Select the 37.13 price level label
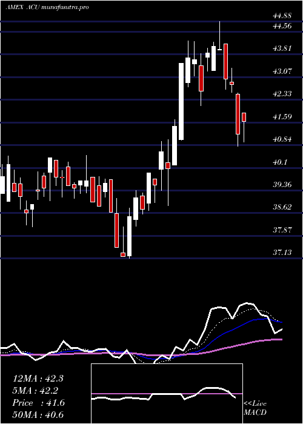Screen dimensions: 303x424 click(x=282, y=253)
